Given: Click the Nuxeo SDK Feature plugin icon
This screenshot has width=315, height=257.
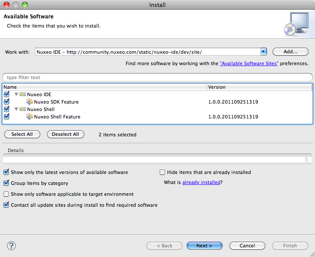Looking at the screenshot, I should point(30,102).
